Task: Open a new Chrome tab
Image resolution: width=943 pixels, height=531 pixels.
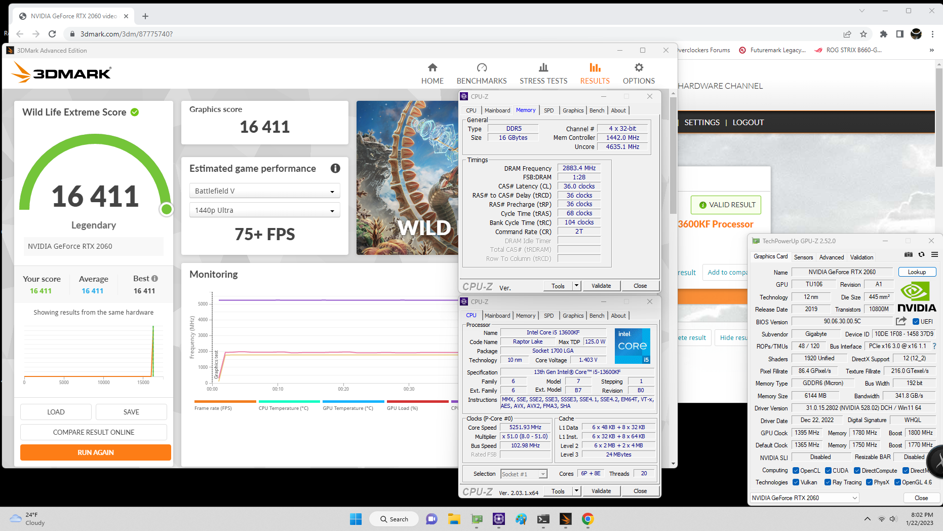Action: 145,16
